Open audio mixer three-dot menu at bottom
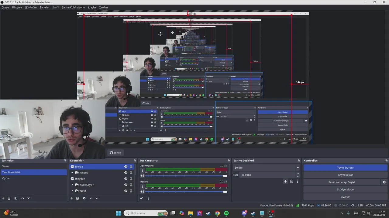This screenshot has height=218, width=389. (148, 198)
